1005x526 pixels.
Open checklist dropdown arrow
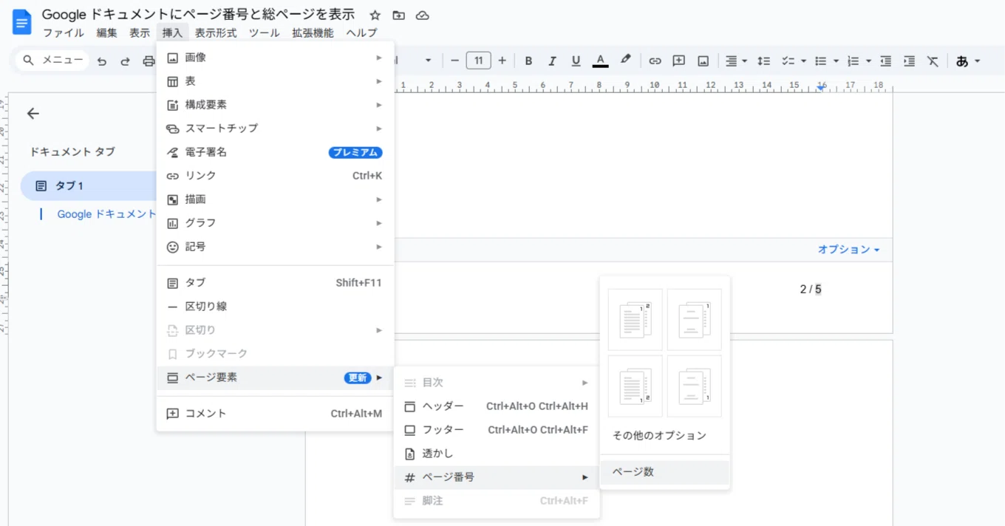point(803,61)
